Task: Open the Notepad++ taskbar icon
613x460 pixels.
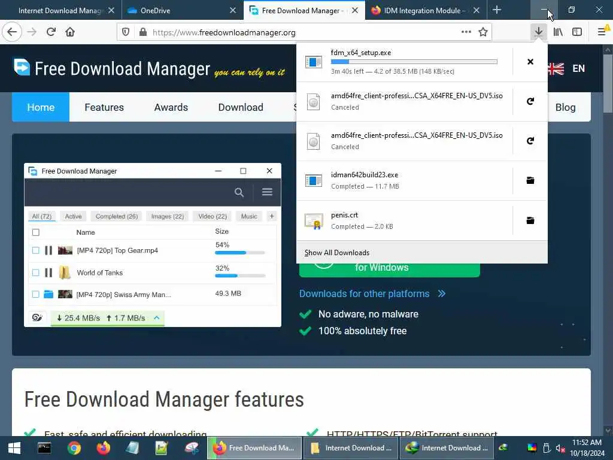Action: [x=162, y=448]
